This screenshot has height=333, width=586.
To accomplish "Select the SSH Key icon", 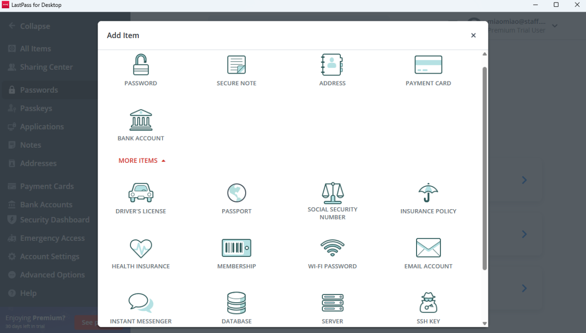I will click(428, 303).
